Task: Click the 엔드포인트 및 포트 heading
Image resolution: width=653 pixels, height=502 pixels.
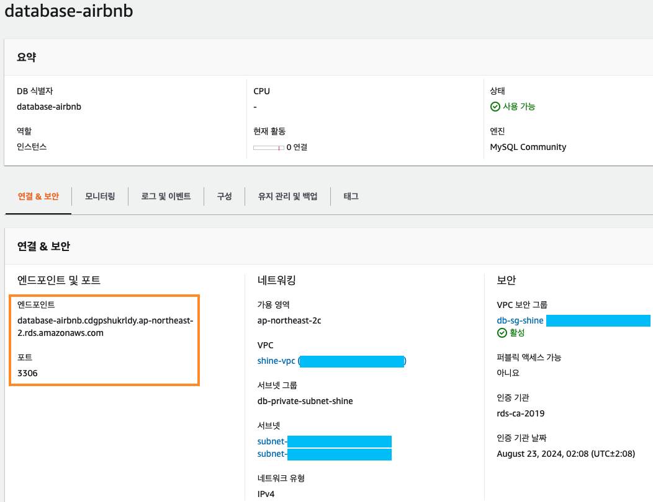Action: click(59, 280)
